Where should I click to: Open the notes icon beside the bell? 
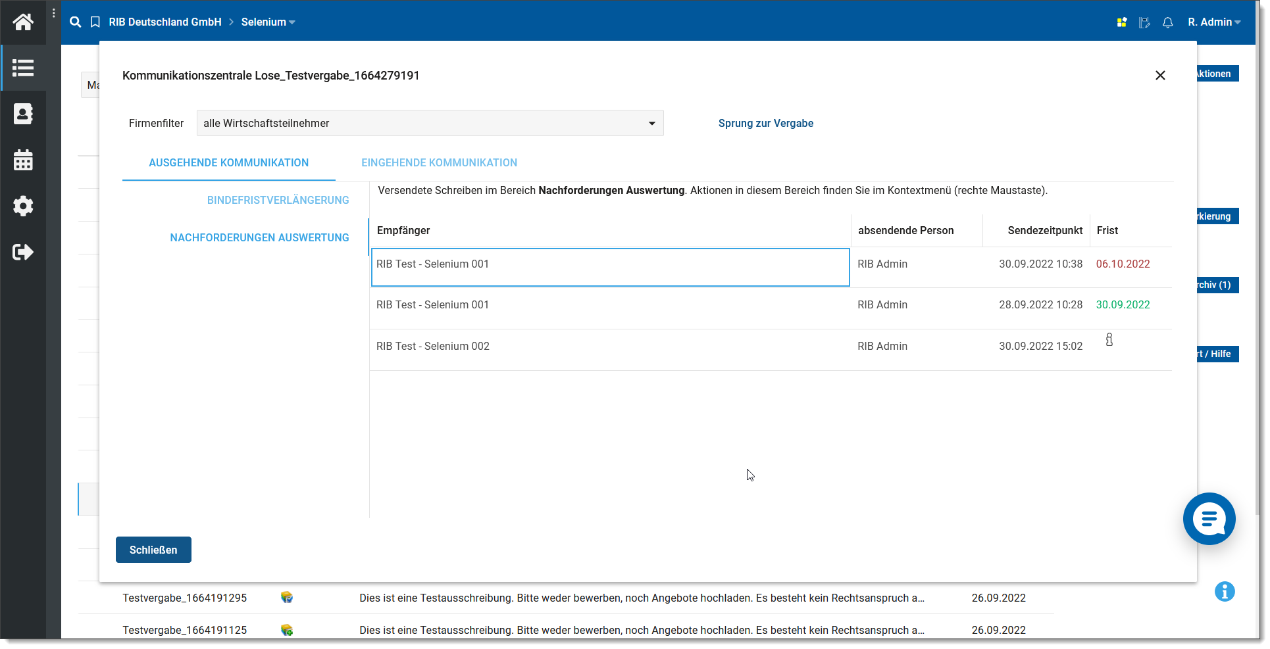pyautogui.click(x=1144, y=22)
